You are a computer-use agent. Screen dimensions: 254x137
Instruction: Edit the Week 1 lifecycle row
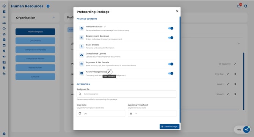228,84
